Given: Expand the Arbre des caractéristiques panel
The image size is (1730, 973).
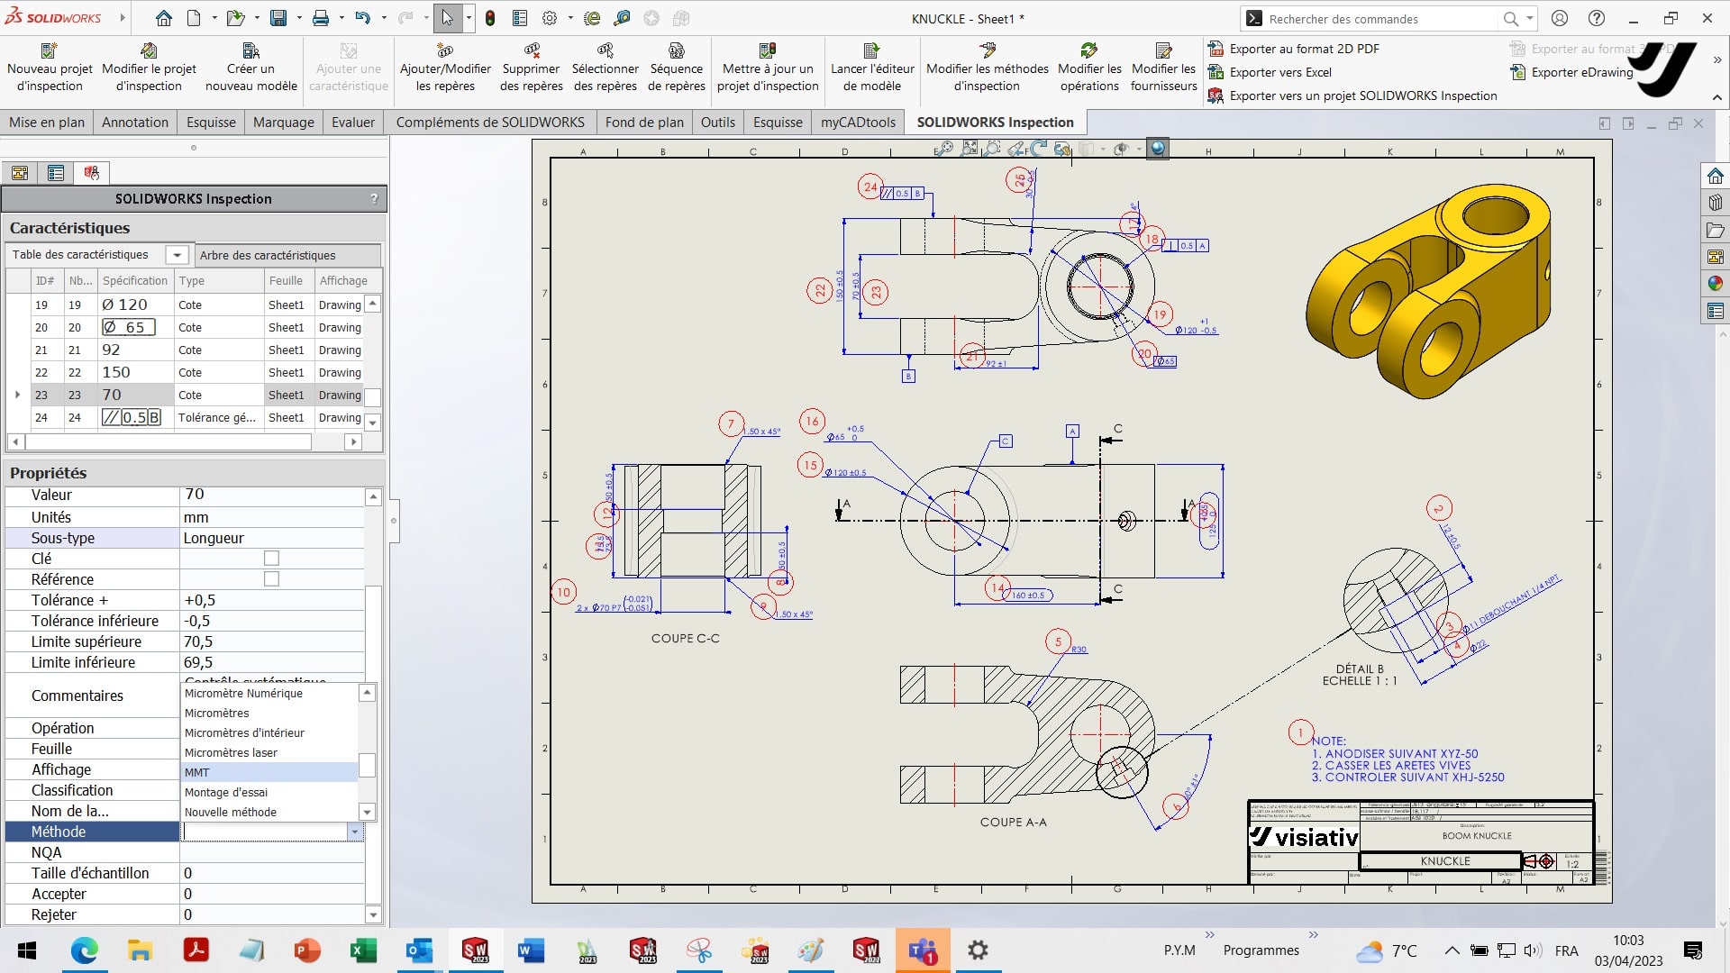Looking at the screenshot, I should coord(266,254).
